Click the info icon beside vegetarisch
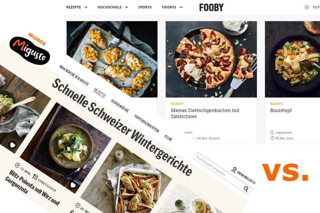 (272, 132)
